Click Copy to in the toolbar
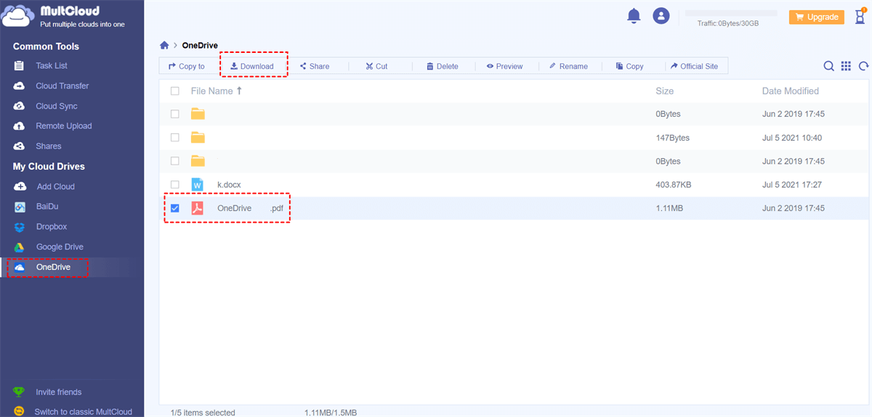The width and height of the screenshot is (872, 417). 187,66
